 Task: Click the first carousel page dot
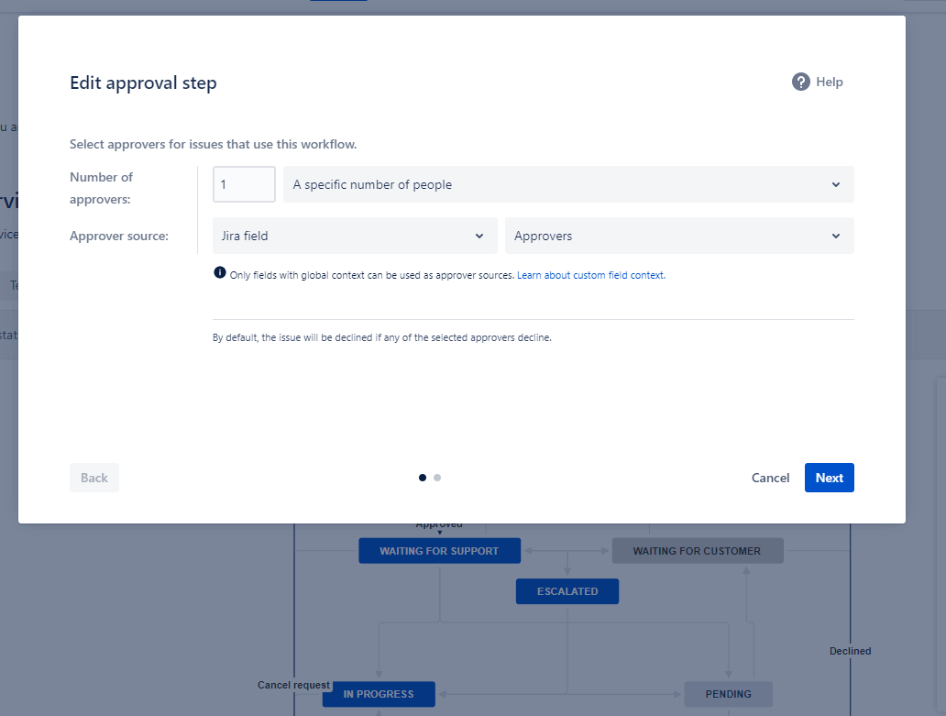pos(422,478)
